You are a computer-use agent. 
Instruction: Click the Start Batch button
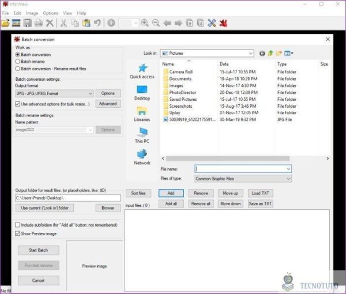pyautogui.click(x=39, y=250)
